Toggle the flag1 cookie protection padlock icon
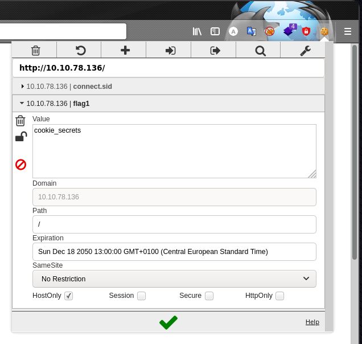The width and height of the screenshot is (362, 344). [21, 136]
